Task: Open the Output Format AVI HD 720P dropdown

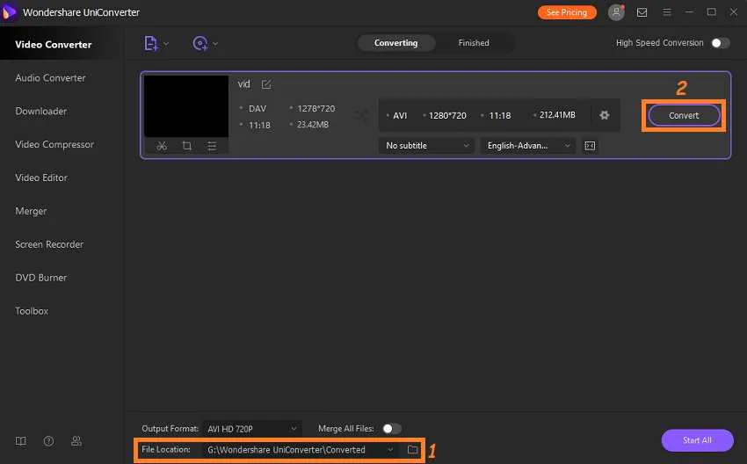Action: tap(252, 429)
